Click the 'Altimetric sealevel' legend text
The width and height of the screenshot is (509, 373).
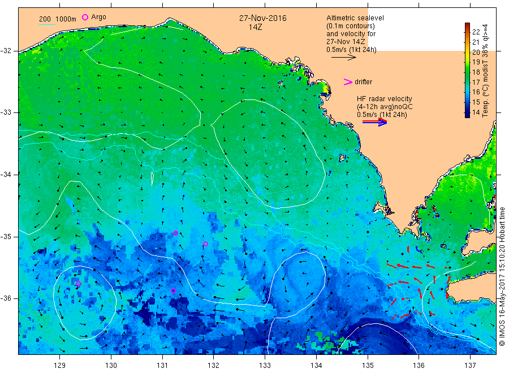click(355, 18)
